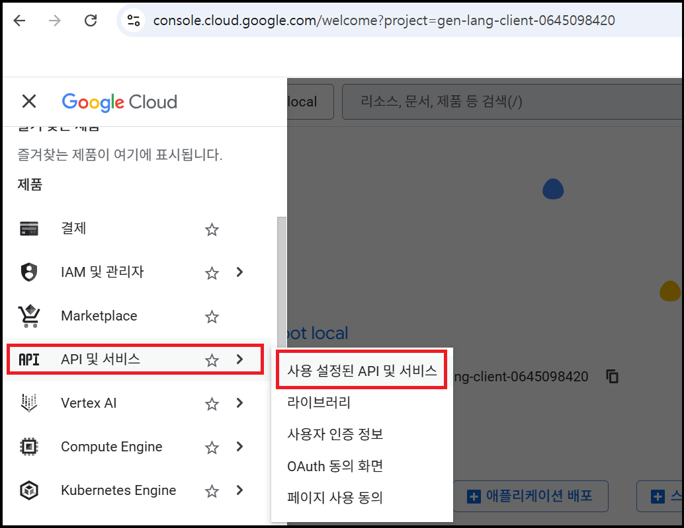Open Kubernetes Engine menu item
The height and width of the screenshot is (528, 684).
(118, 490)
